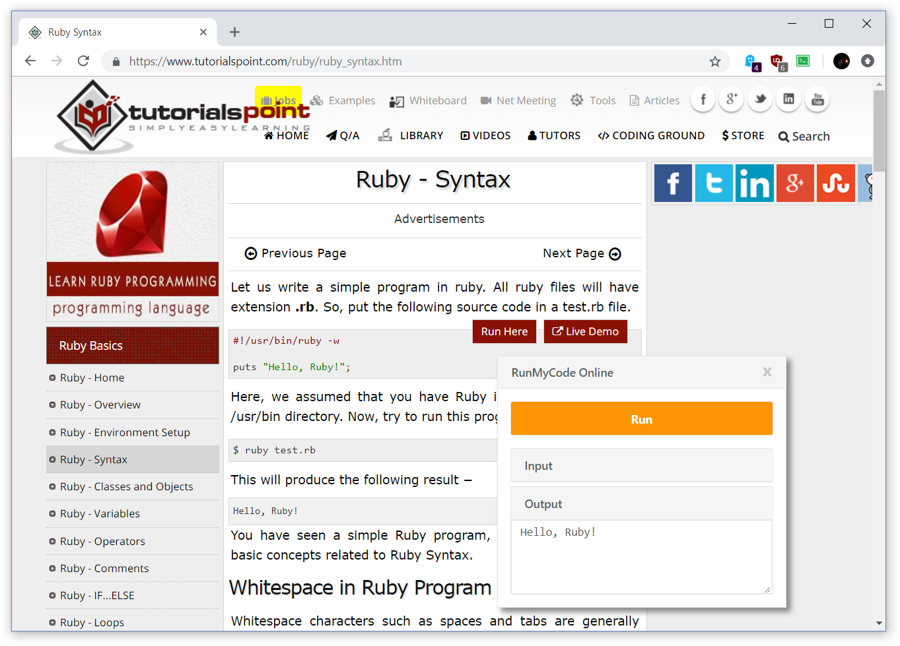Open Q/A in the navigation menu
Image resolution: width=900 pixels, height=646 pixels.
[x=343, y=136]
